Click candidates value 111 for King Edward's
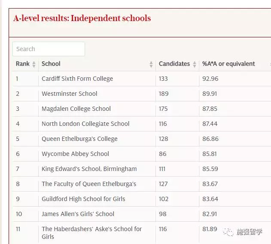This screenshot has height=244, width=271. pyautogui.click(x=162, y=169)
